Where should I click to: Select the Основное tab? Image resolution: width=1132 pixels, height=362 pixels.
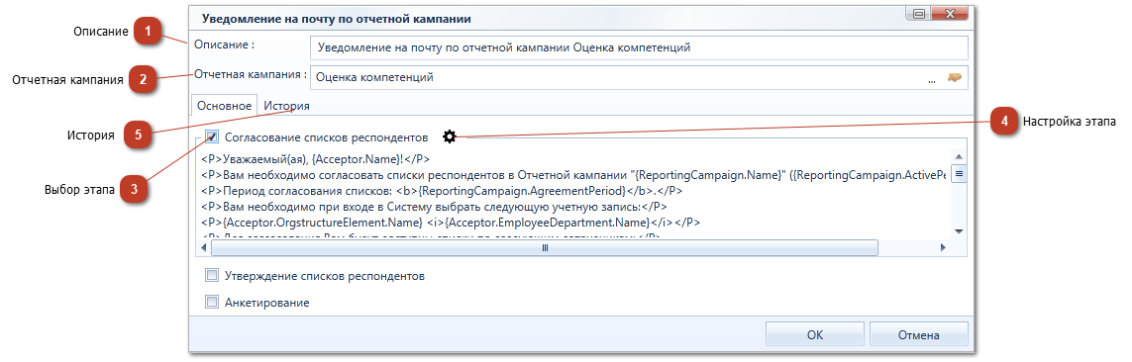[224, 105]
